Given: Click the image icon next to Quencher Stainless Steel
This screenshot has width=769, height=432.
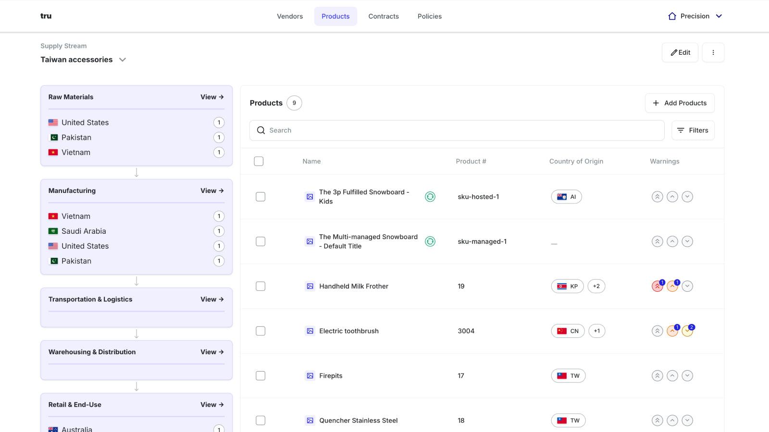Looking at the screenshot, I should 310,420.
